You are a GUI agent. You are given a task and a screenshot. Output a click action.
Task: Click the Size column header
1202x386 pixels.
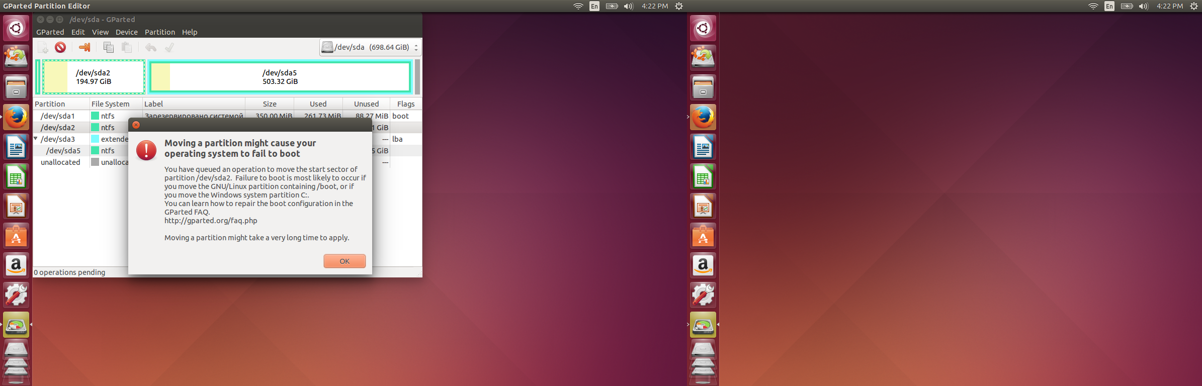270,104
